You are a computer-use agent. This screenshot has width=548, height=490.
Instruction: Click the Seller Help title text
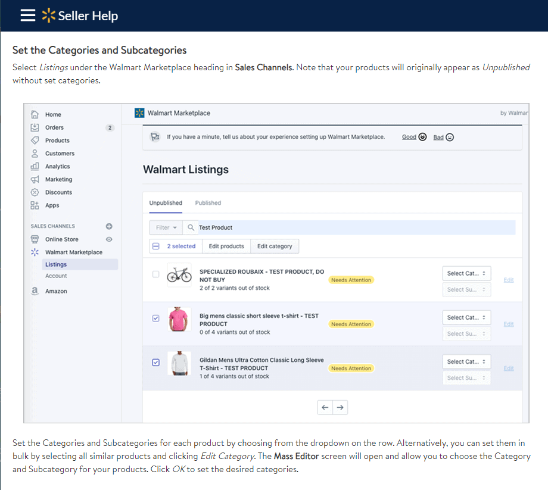88,15
